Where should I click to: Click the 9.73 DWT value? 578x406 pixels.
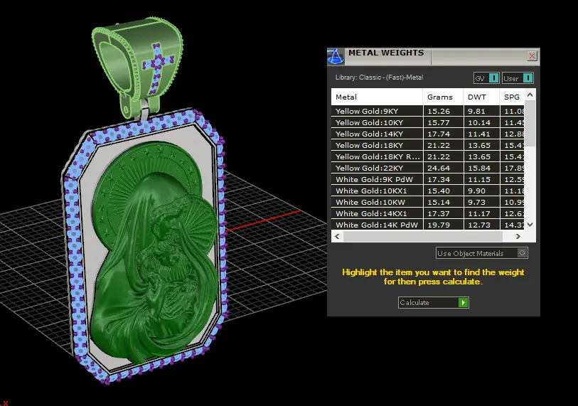(476, 202)
